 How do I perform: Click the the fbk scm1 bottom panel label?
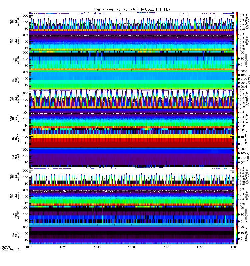point(16,235)
